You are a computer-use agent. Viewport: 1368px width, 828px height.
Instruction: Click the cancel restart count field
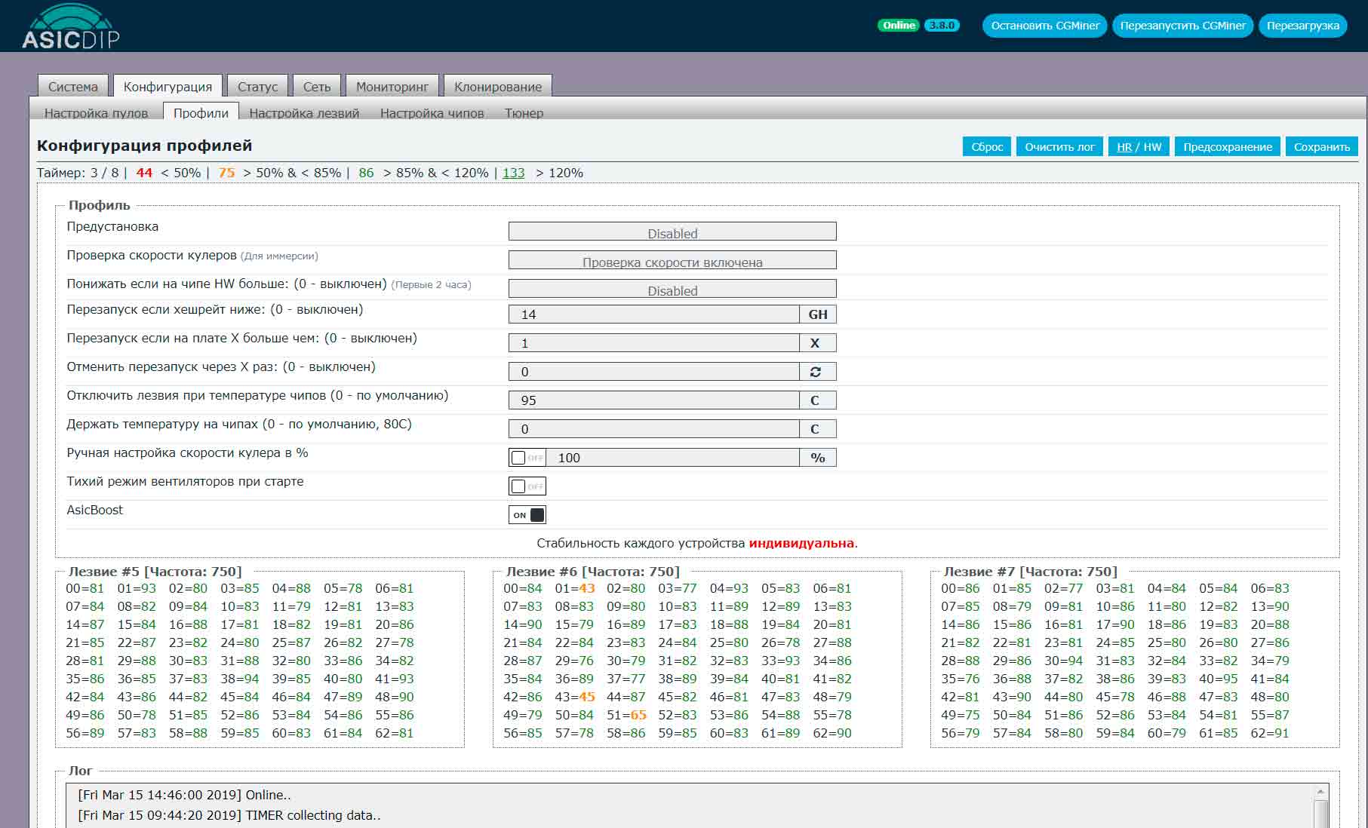654,372
